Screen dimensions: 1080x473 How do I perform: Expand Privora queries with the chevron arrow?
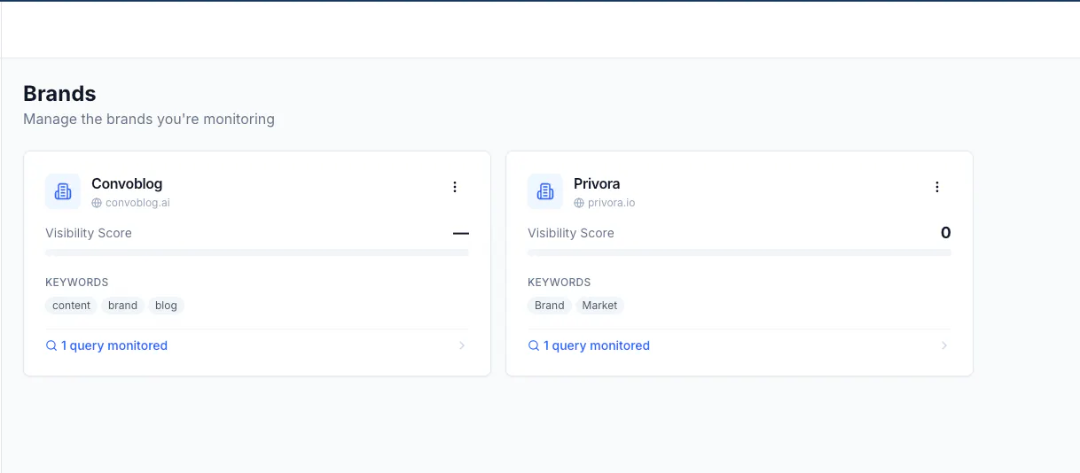pyautogui.click(x=944, y=345)
